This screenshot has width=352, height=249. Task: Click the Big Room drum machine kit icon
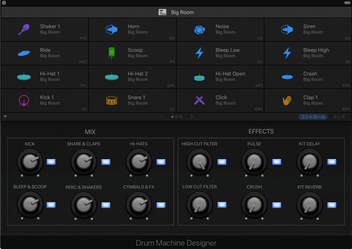click(162, 12)
